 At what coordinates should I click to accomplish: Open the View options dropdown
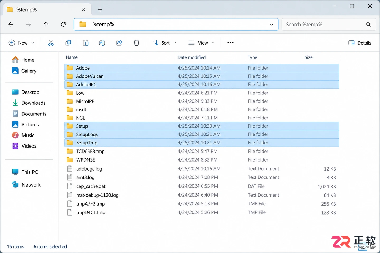tap(201, 43)
